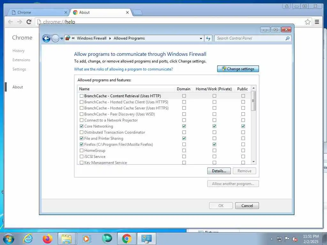Select the iSCSI Service row
The image size is (327, 245).
[x=164, y=156]
